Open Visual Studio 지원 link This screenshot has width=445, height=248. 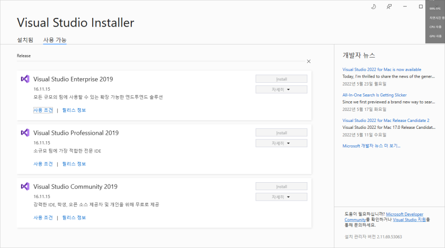(409, 219)
